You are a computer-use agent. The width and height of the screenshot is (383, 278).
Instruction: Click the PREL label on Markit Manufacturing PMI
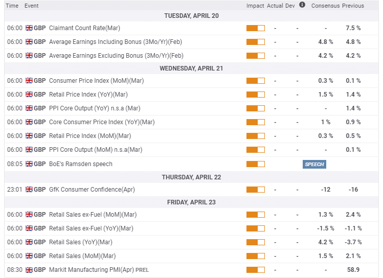(x=142, y=270)
